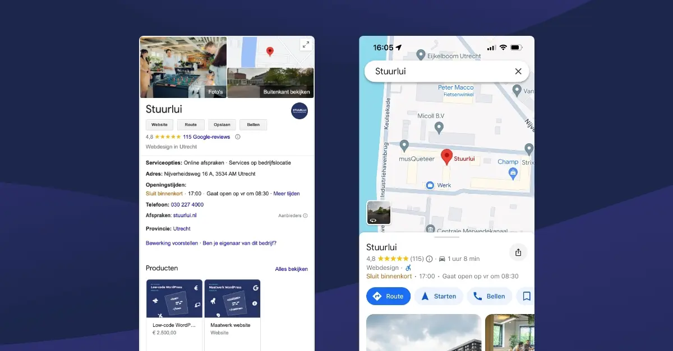The width and height of the screenshot is (673, 351).
Task: Tap the share icon beside Stuurlui
Action: (x=518, y=252)
